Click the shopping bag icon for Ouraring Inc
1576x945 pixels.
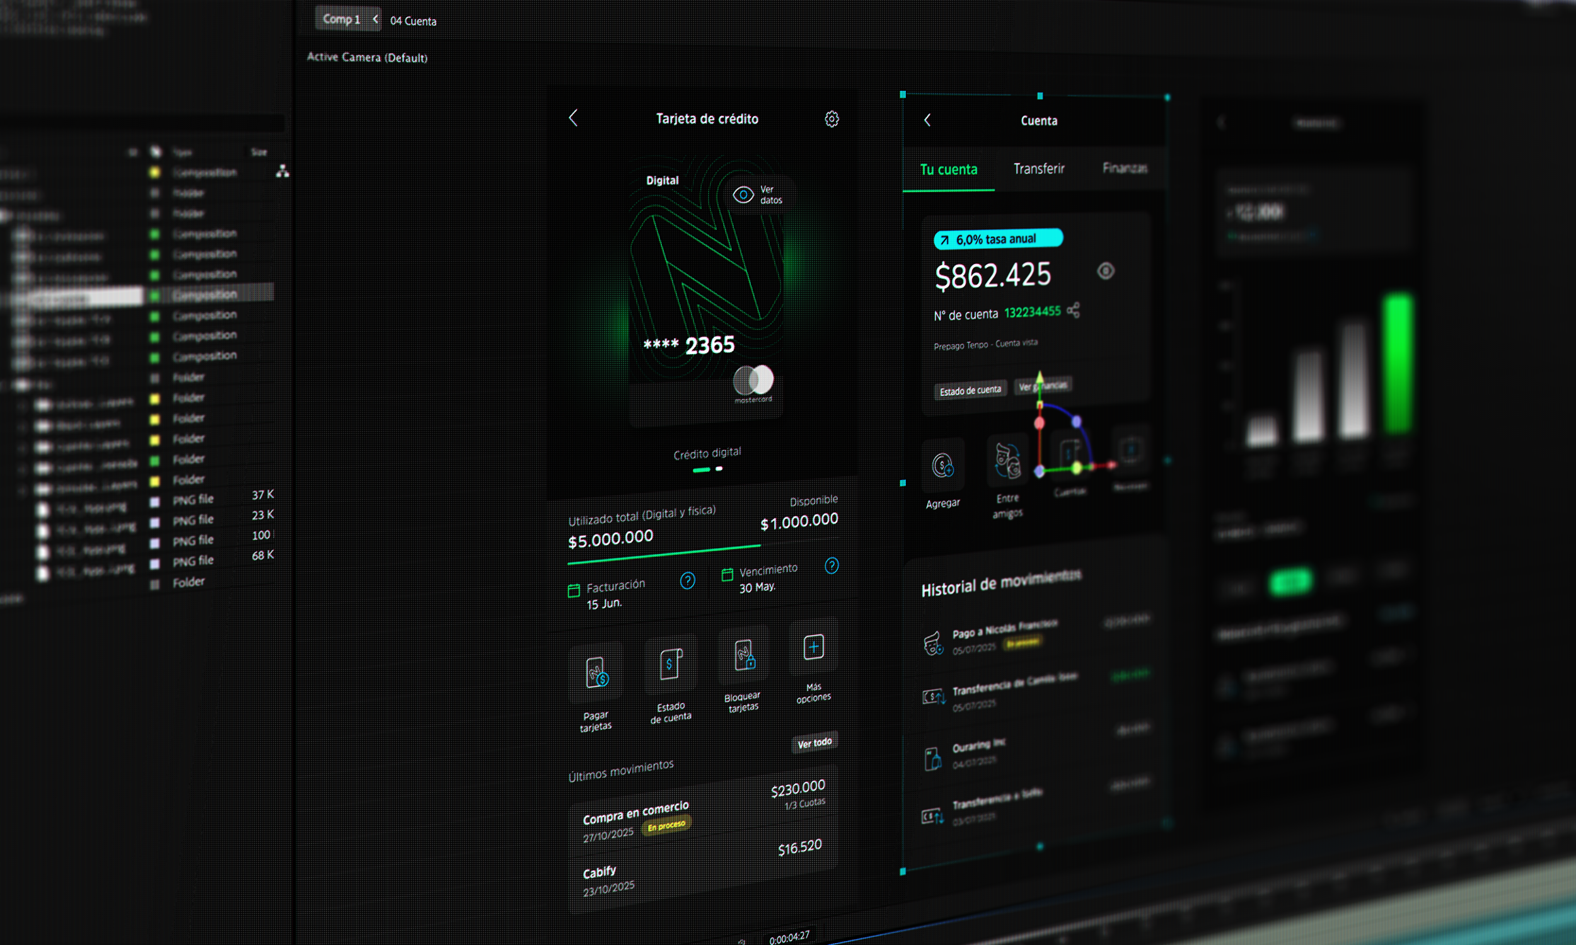932,759
